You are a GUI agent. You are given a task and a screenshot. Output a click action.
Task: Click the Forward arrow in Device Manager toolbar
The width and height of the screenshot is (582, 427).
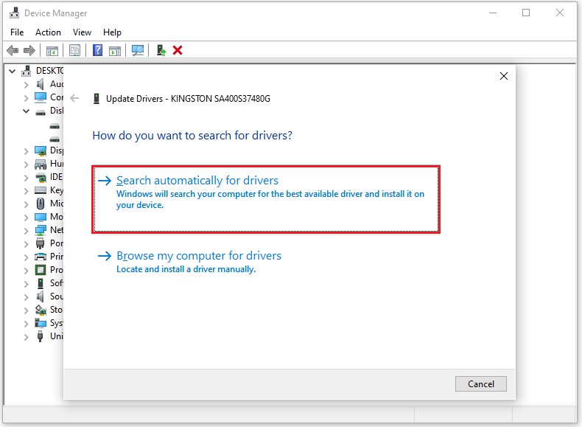(29, 50)
